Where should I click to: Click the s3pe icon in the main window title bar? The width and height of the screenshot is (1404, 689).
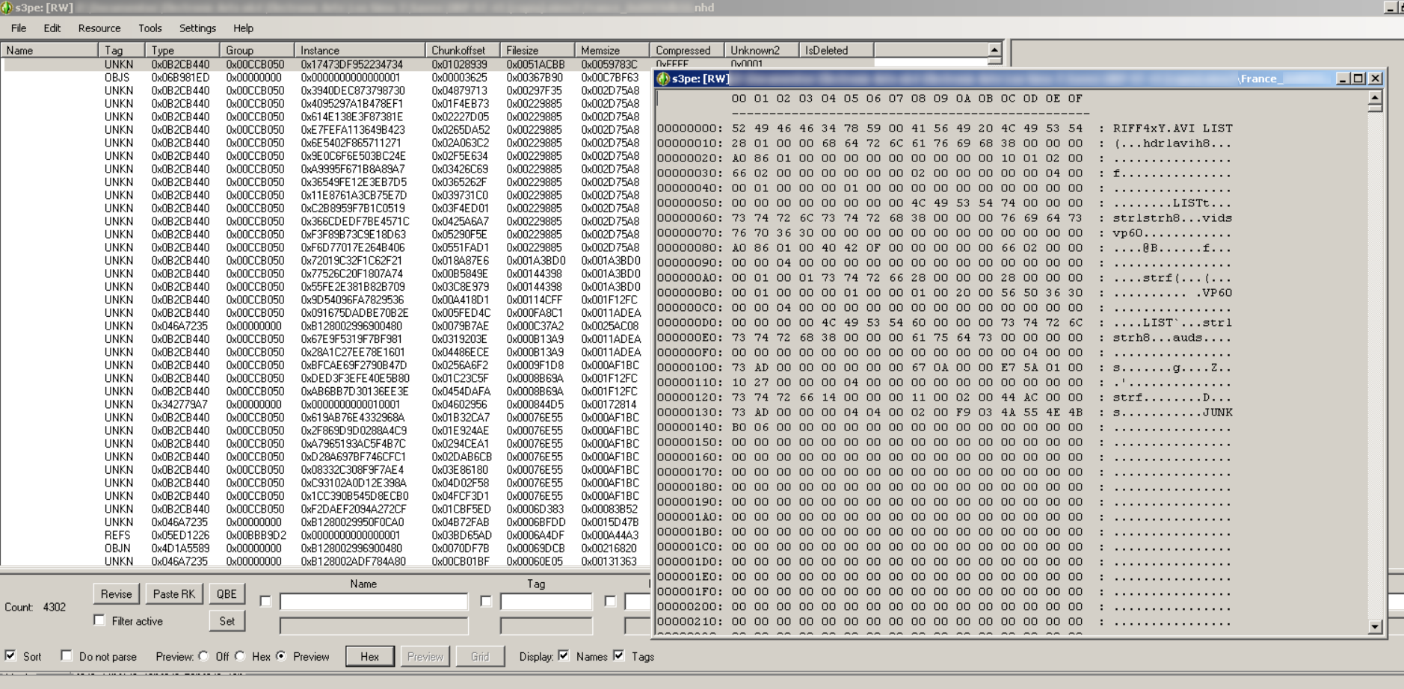pos(7,7)
